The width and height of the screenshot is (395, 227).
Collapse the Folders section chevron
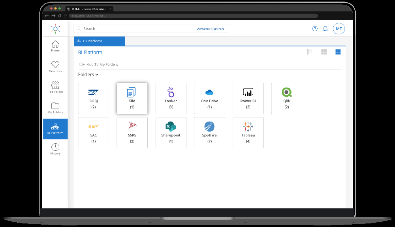pos(97,75)
